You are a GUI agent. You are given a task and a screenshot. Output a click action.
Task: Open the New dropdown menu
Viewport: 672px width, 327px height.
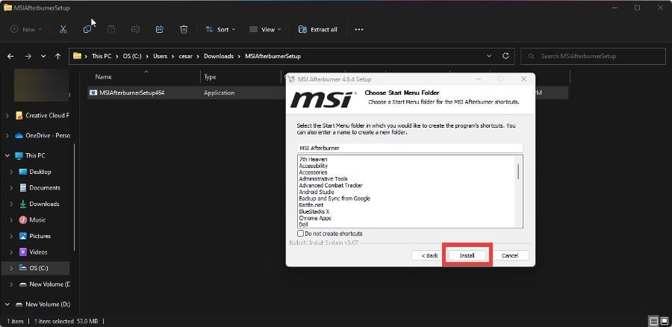coord(26,30)
